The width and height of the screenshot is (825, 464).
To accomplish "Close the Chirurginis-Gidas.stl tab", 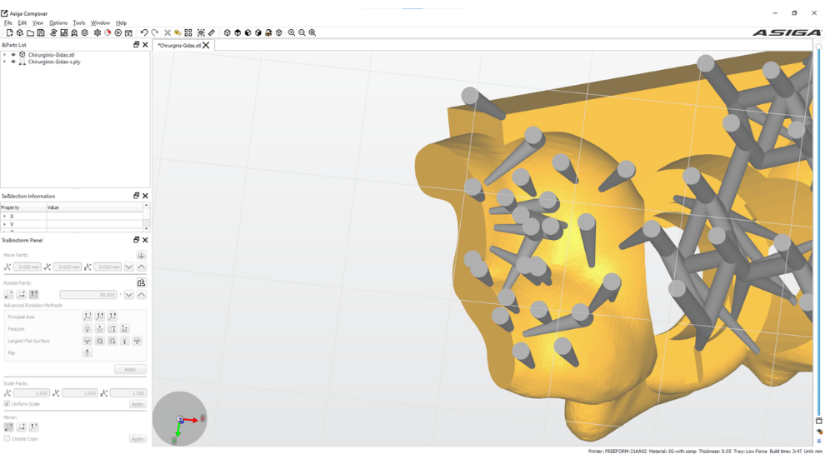I will 207,45.
